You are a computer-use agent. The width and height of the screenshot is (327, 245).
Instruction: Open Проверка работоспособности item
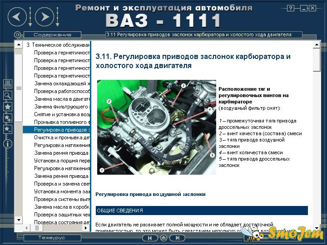click(62, 91)
